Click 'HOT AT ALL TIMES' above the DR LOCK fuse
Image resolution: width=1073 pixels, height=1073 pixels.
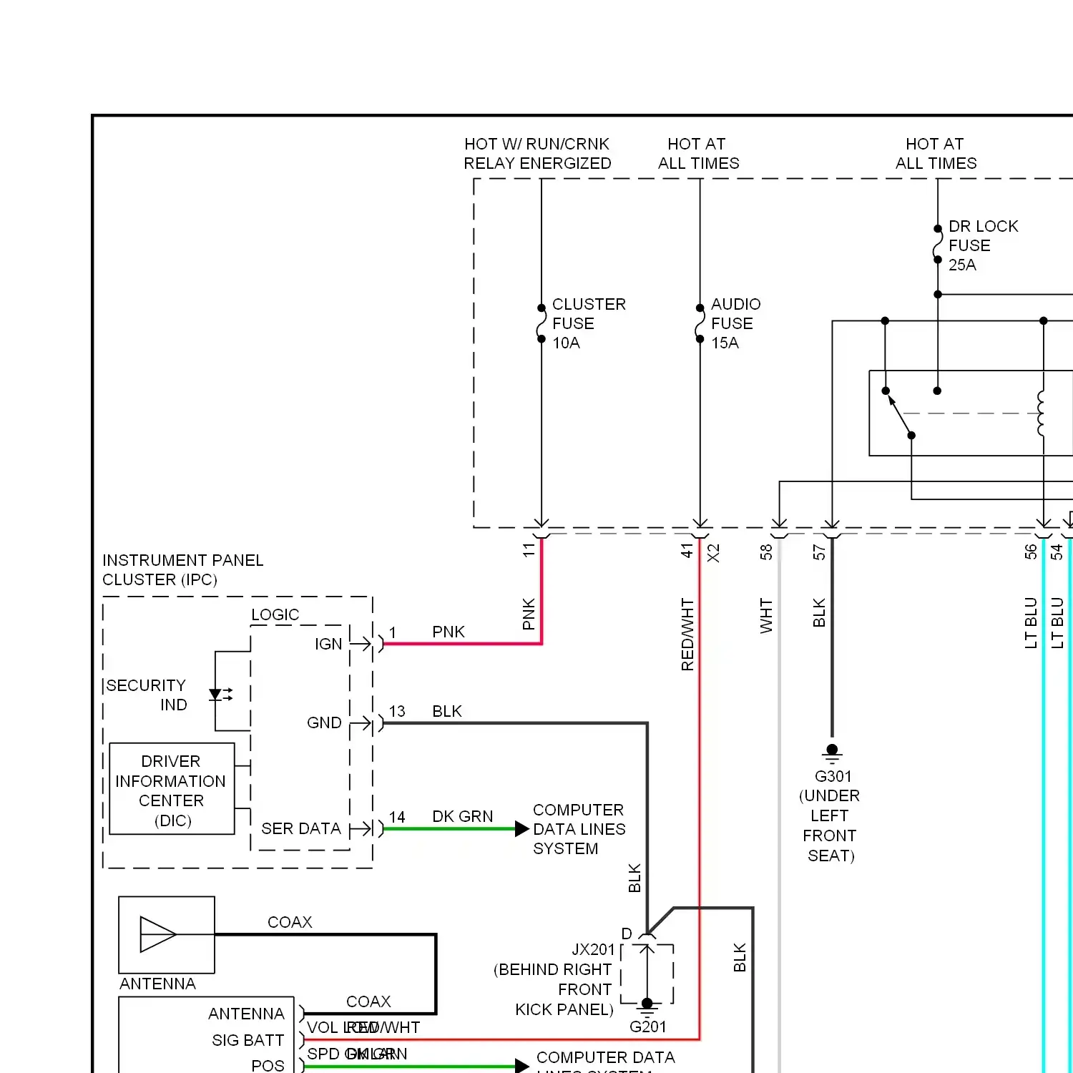[936, 154]
